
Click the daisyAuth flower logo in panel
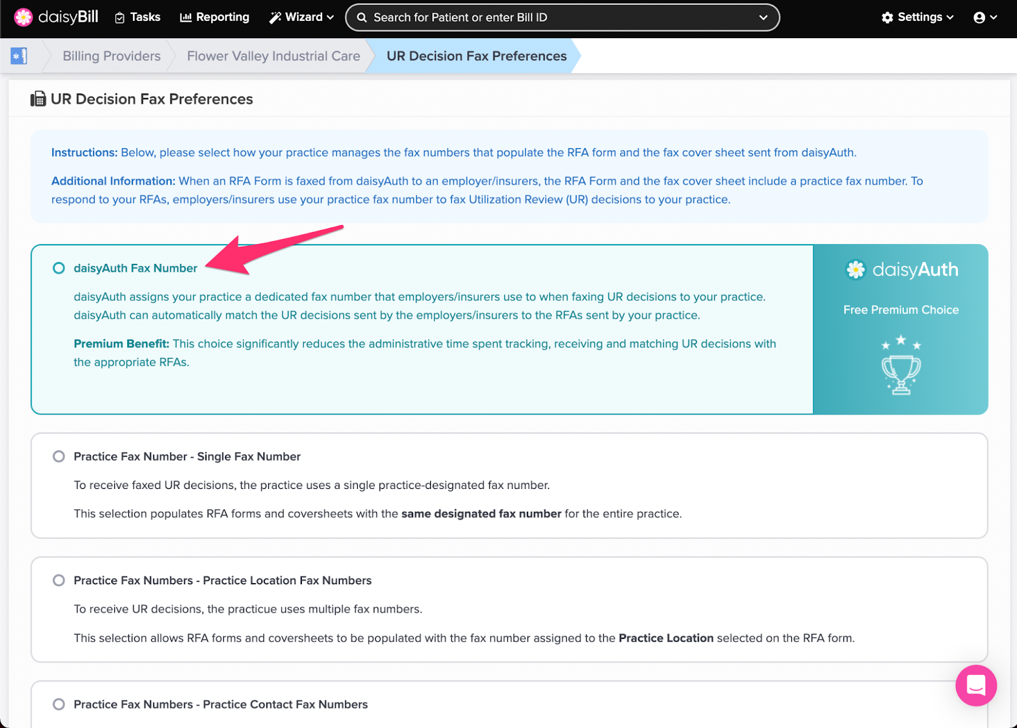click(x=856, y=270)
